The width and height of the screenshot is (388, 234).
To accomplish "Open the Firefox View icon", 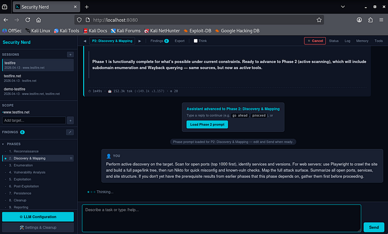I will pyautogui.click(x=4, y=7).
